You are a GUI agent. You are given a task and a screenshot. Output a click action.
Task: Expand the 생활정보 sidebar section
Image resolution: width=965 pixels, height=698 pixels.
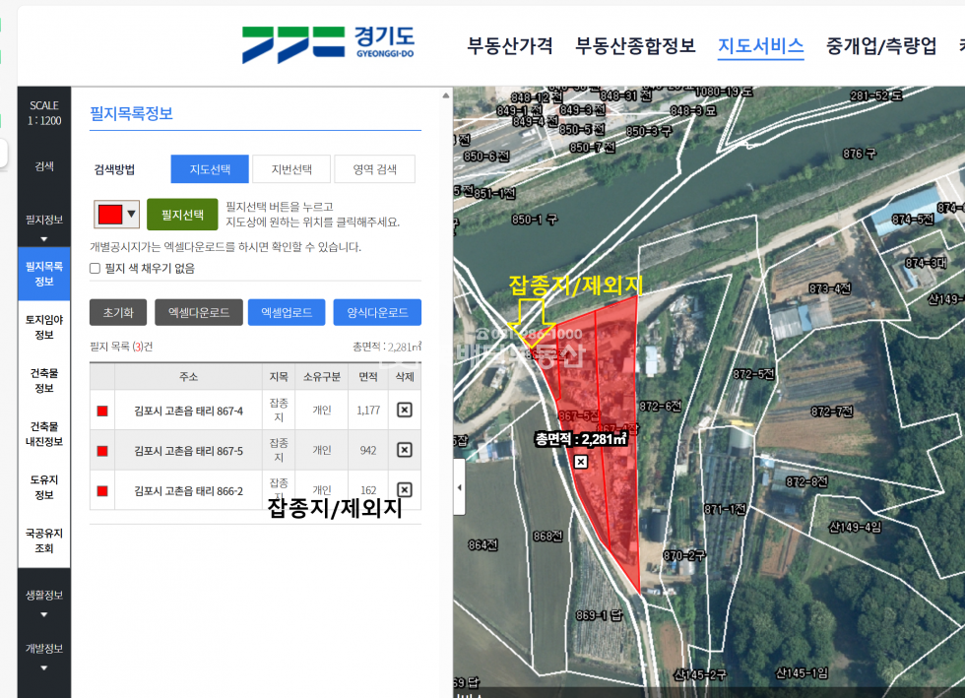click(44, 603)
